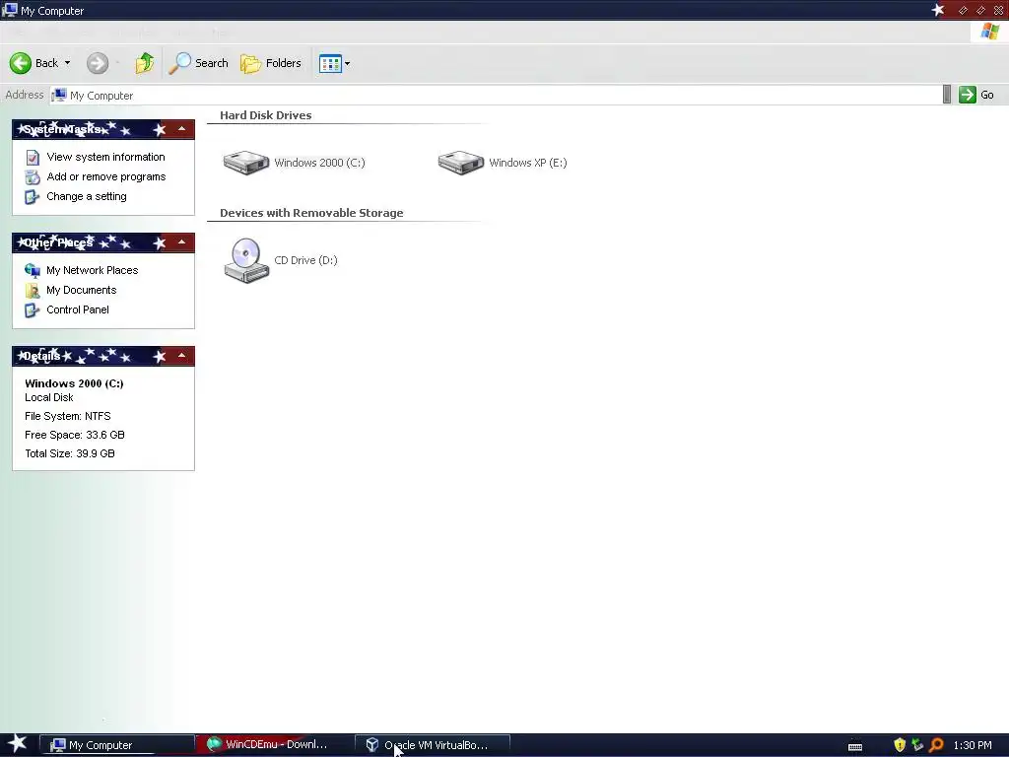Open My Network Places
Image resolution: width=1009 pixels, height=757 pixels.
(92, 270)
